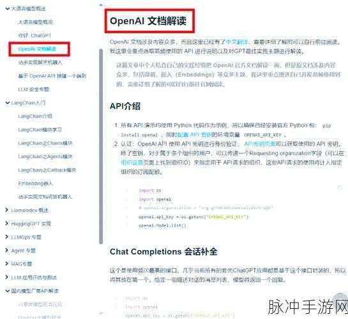The image size is (348, 319).
Task: Open the LangChain之Chains模块 page
Action: [45, 143]
